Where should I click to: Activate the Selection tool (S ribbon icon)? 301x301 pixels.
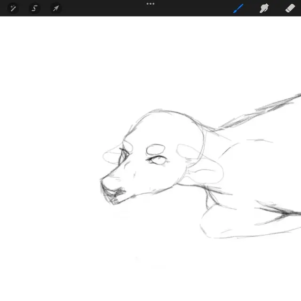point(34,8)
